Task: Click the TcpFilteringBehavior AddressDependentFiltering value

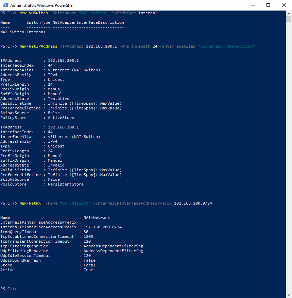Action: tap(113, 246)
